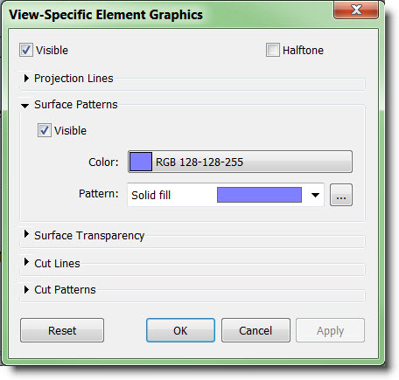Enable the Halftone checkbox
399x380 pixels.
point(273,50)
